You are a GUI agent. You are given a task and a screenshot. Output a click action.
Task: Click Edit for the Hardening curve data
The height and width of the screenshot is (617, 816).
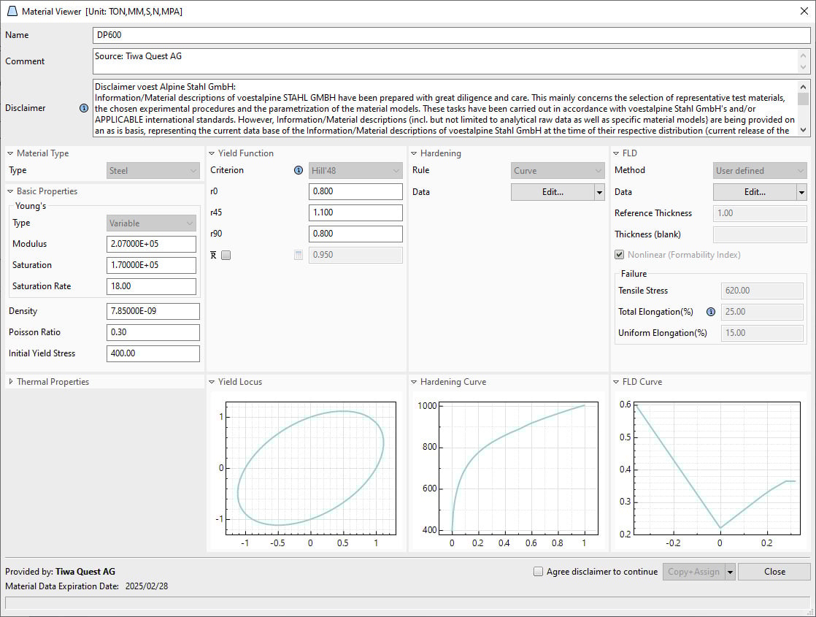pos(552,191)
